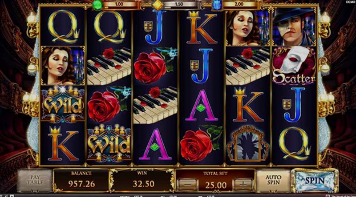The width and height of the screenshot is (356, 197).
Task: Select the white mask Scatter symbol
Action: click(x=294, y=65)
